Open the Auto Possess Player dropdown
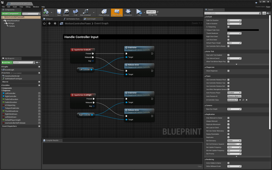The height and width of the screenshot is (170, 272). click(x=234, y=93)
